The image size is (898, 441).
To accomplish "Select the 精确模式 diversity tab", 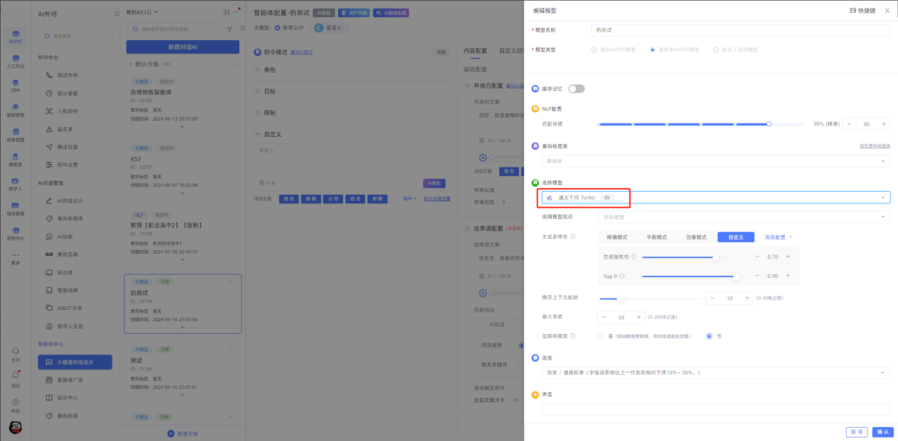I will pyautogui.click(x=617, y=237).
